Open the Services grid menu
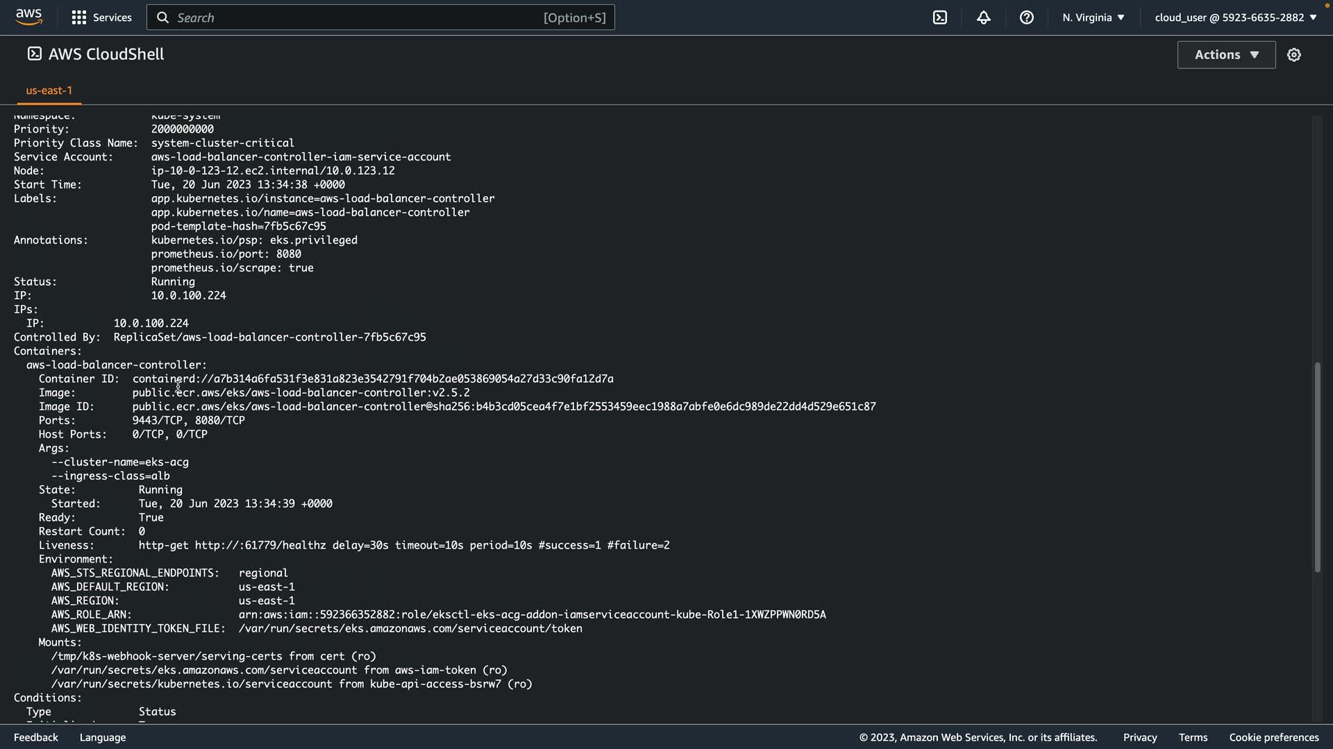The width and height of the screenshot is (1333, 749). 101,17
